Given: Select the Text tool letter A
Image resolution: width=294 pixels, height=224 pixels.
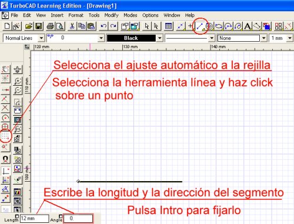Looking at the screenshot, I should pyautogui.click(x=248, y=26).
